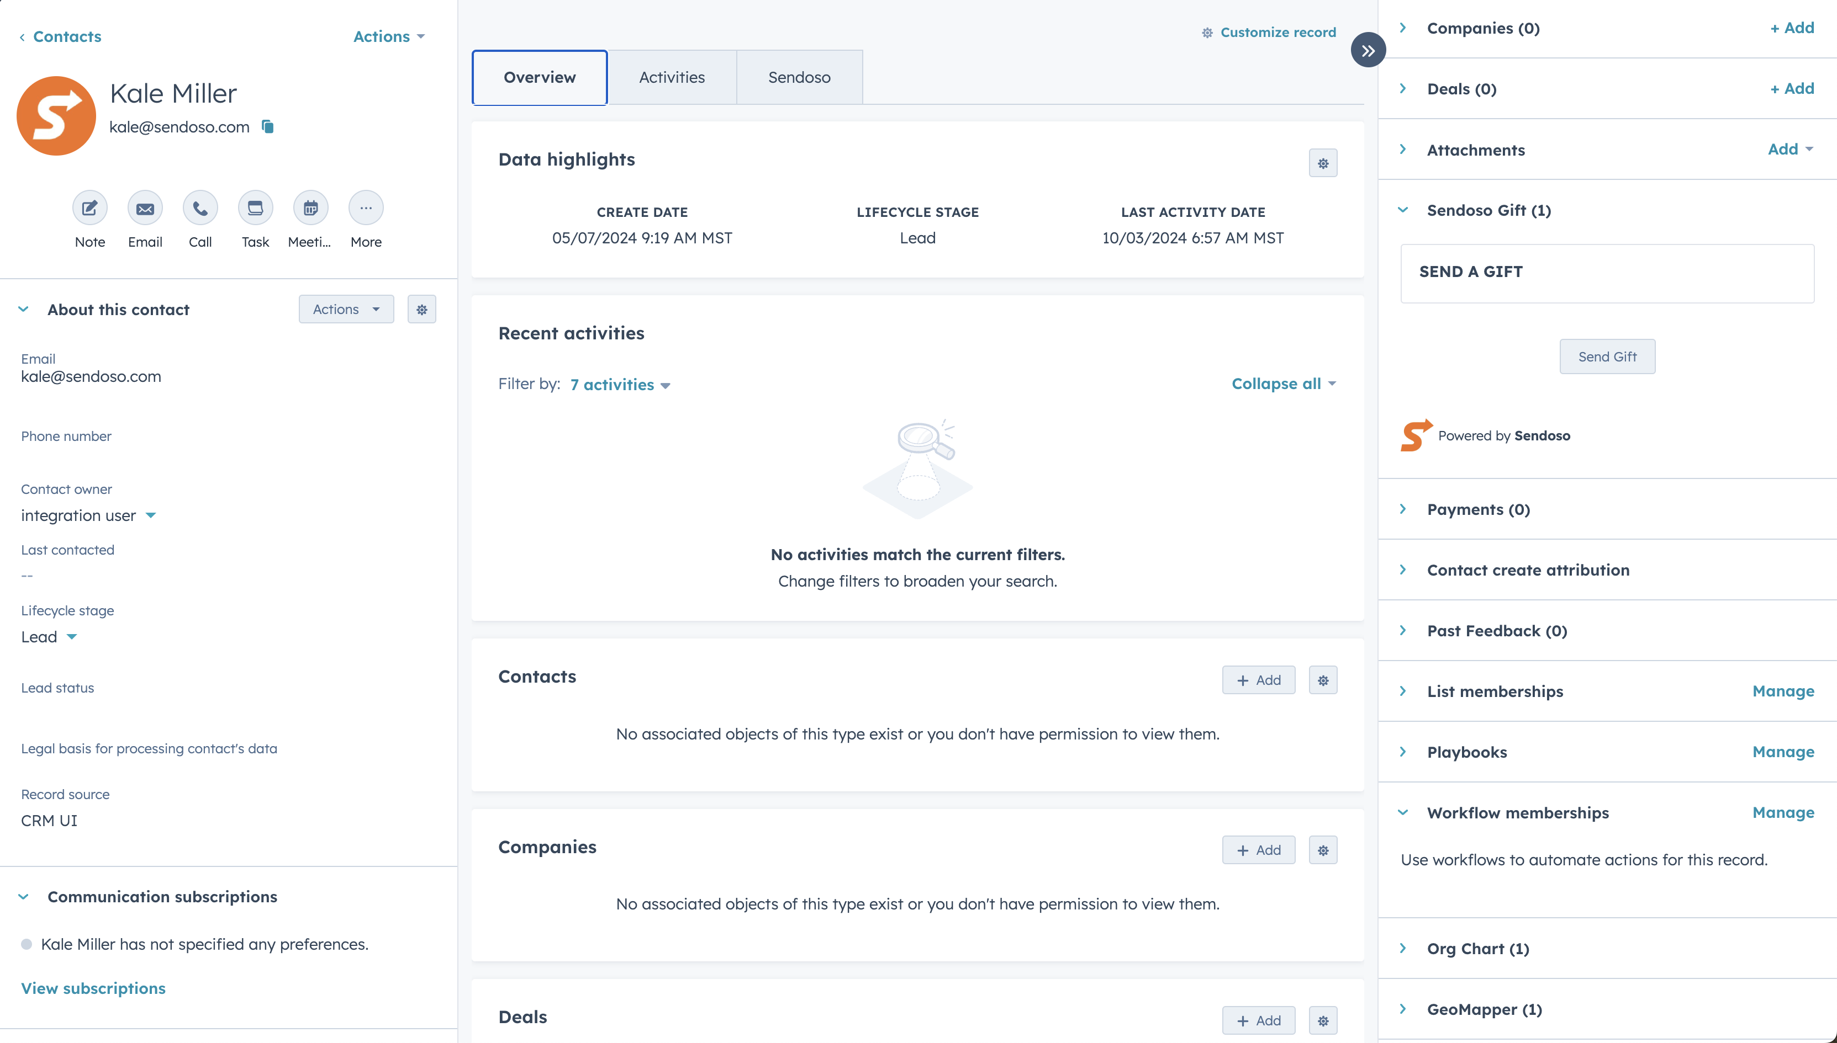1837x1043 pixels.
Task: Go back to Contacts list
Action: point(60,36)
